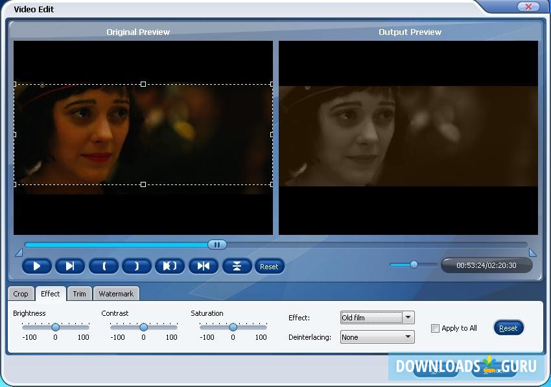Select the Next Frame control
This screenshot has height=387, width=551.
coord(70,266)
